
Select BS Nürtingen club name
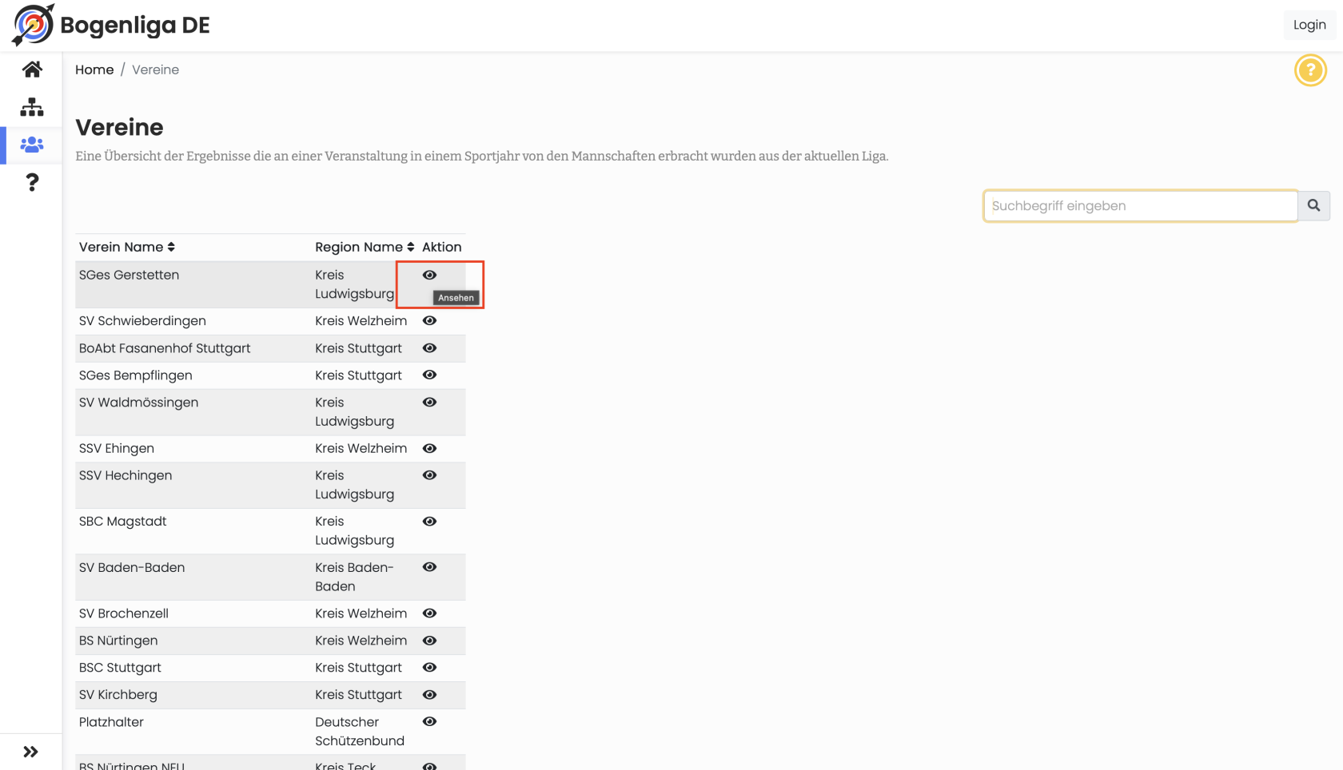tap(118, 641)
